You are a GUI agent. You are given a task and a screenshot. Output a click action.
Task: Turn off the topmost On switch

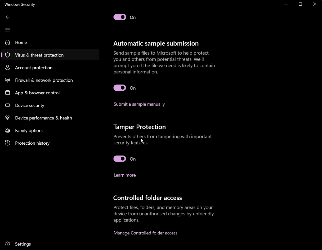coord(119,17)
